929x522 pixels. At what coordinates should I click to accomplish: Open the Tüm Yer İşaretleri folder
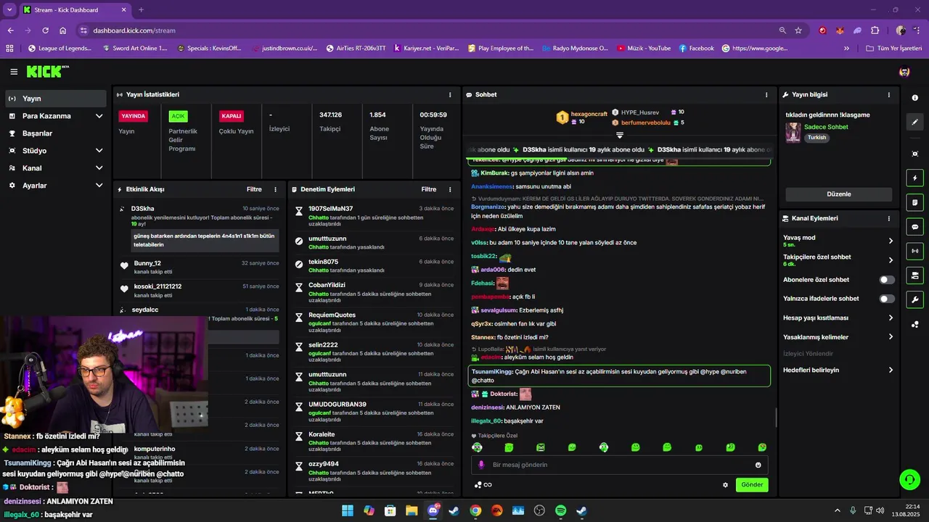click(894, 49)
